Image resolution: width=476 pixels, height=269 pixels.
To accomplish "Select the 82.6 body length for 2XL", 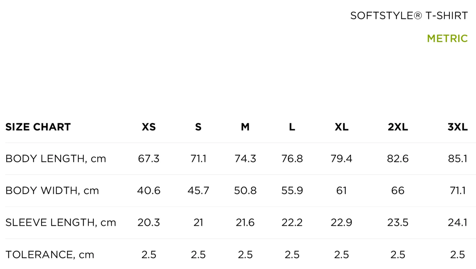I will 398,159.
